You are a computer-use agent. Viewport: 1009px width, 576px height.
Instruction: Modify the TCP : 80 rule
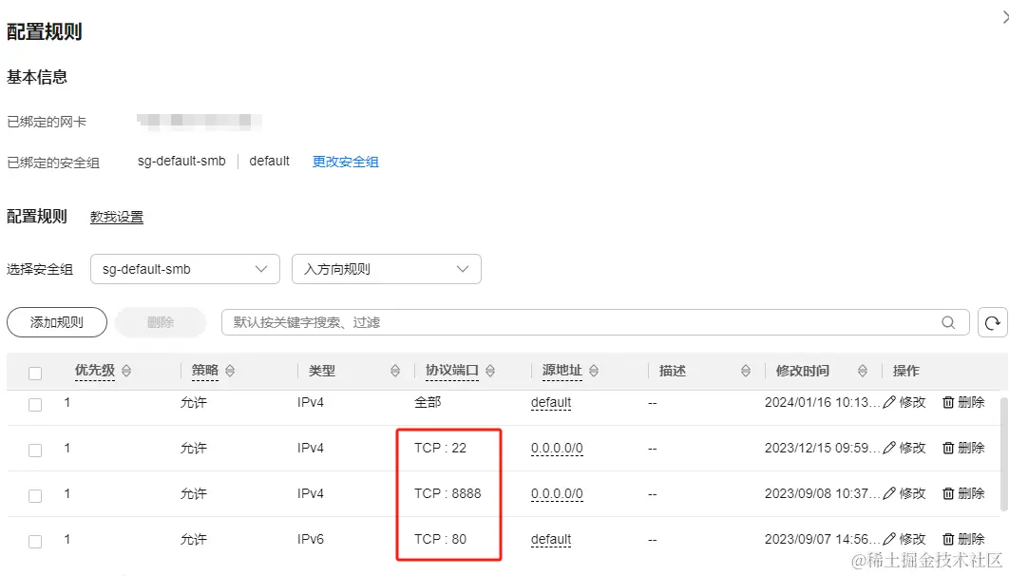pos(904,539)
